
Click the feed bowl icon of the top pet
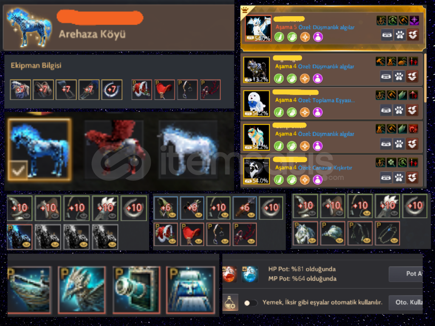click(x=387, y=35)
